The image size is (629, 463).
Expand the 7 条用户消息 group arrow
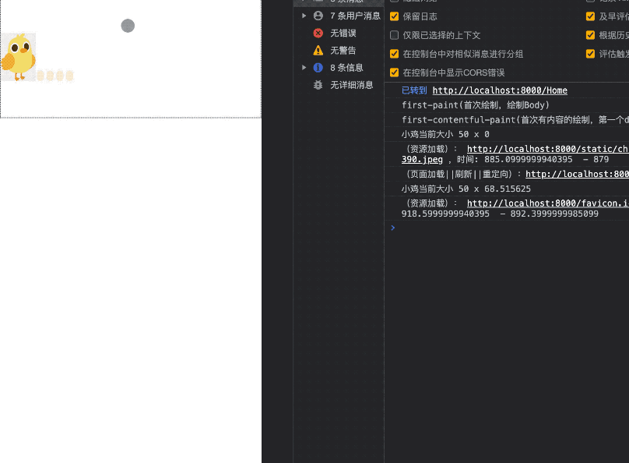304,16
